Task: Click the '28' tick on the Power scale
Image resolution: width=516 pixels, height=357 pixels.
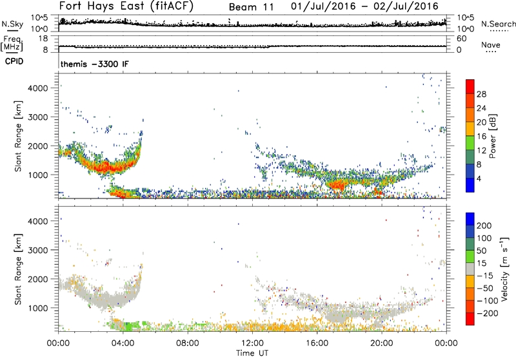Action: tap(481, 94)
